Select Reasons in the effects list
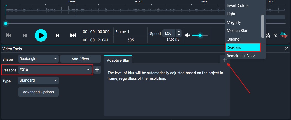This screenshot has height=120, width=291. [x=243, y=47]
